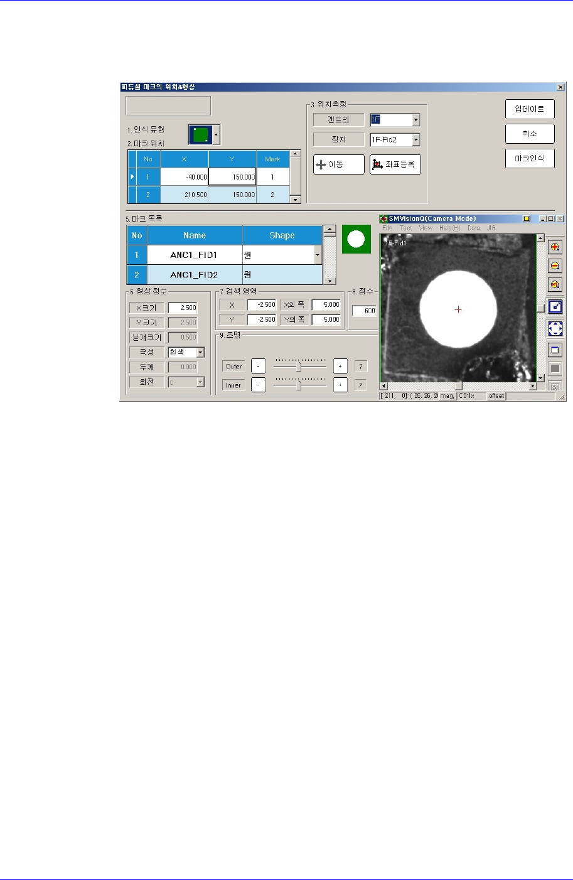Click the green circle mark preview thumbnail
Screen dimensions: 573x880
point(356,239)
